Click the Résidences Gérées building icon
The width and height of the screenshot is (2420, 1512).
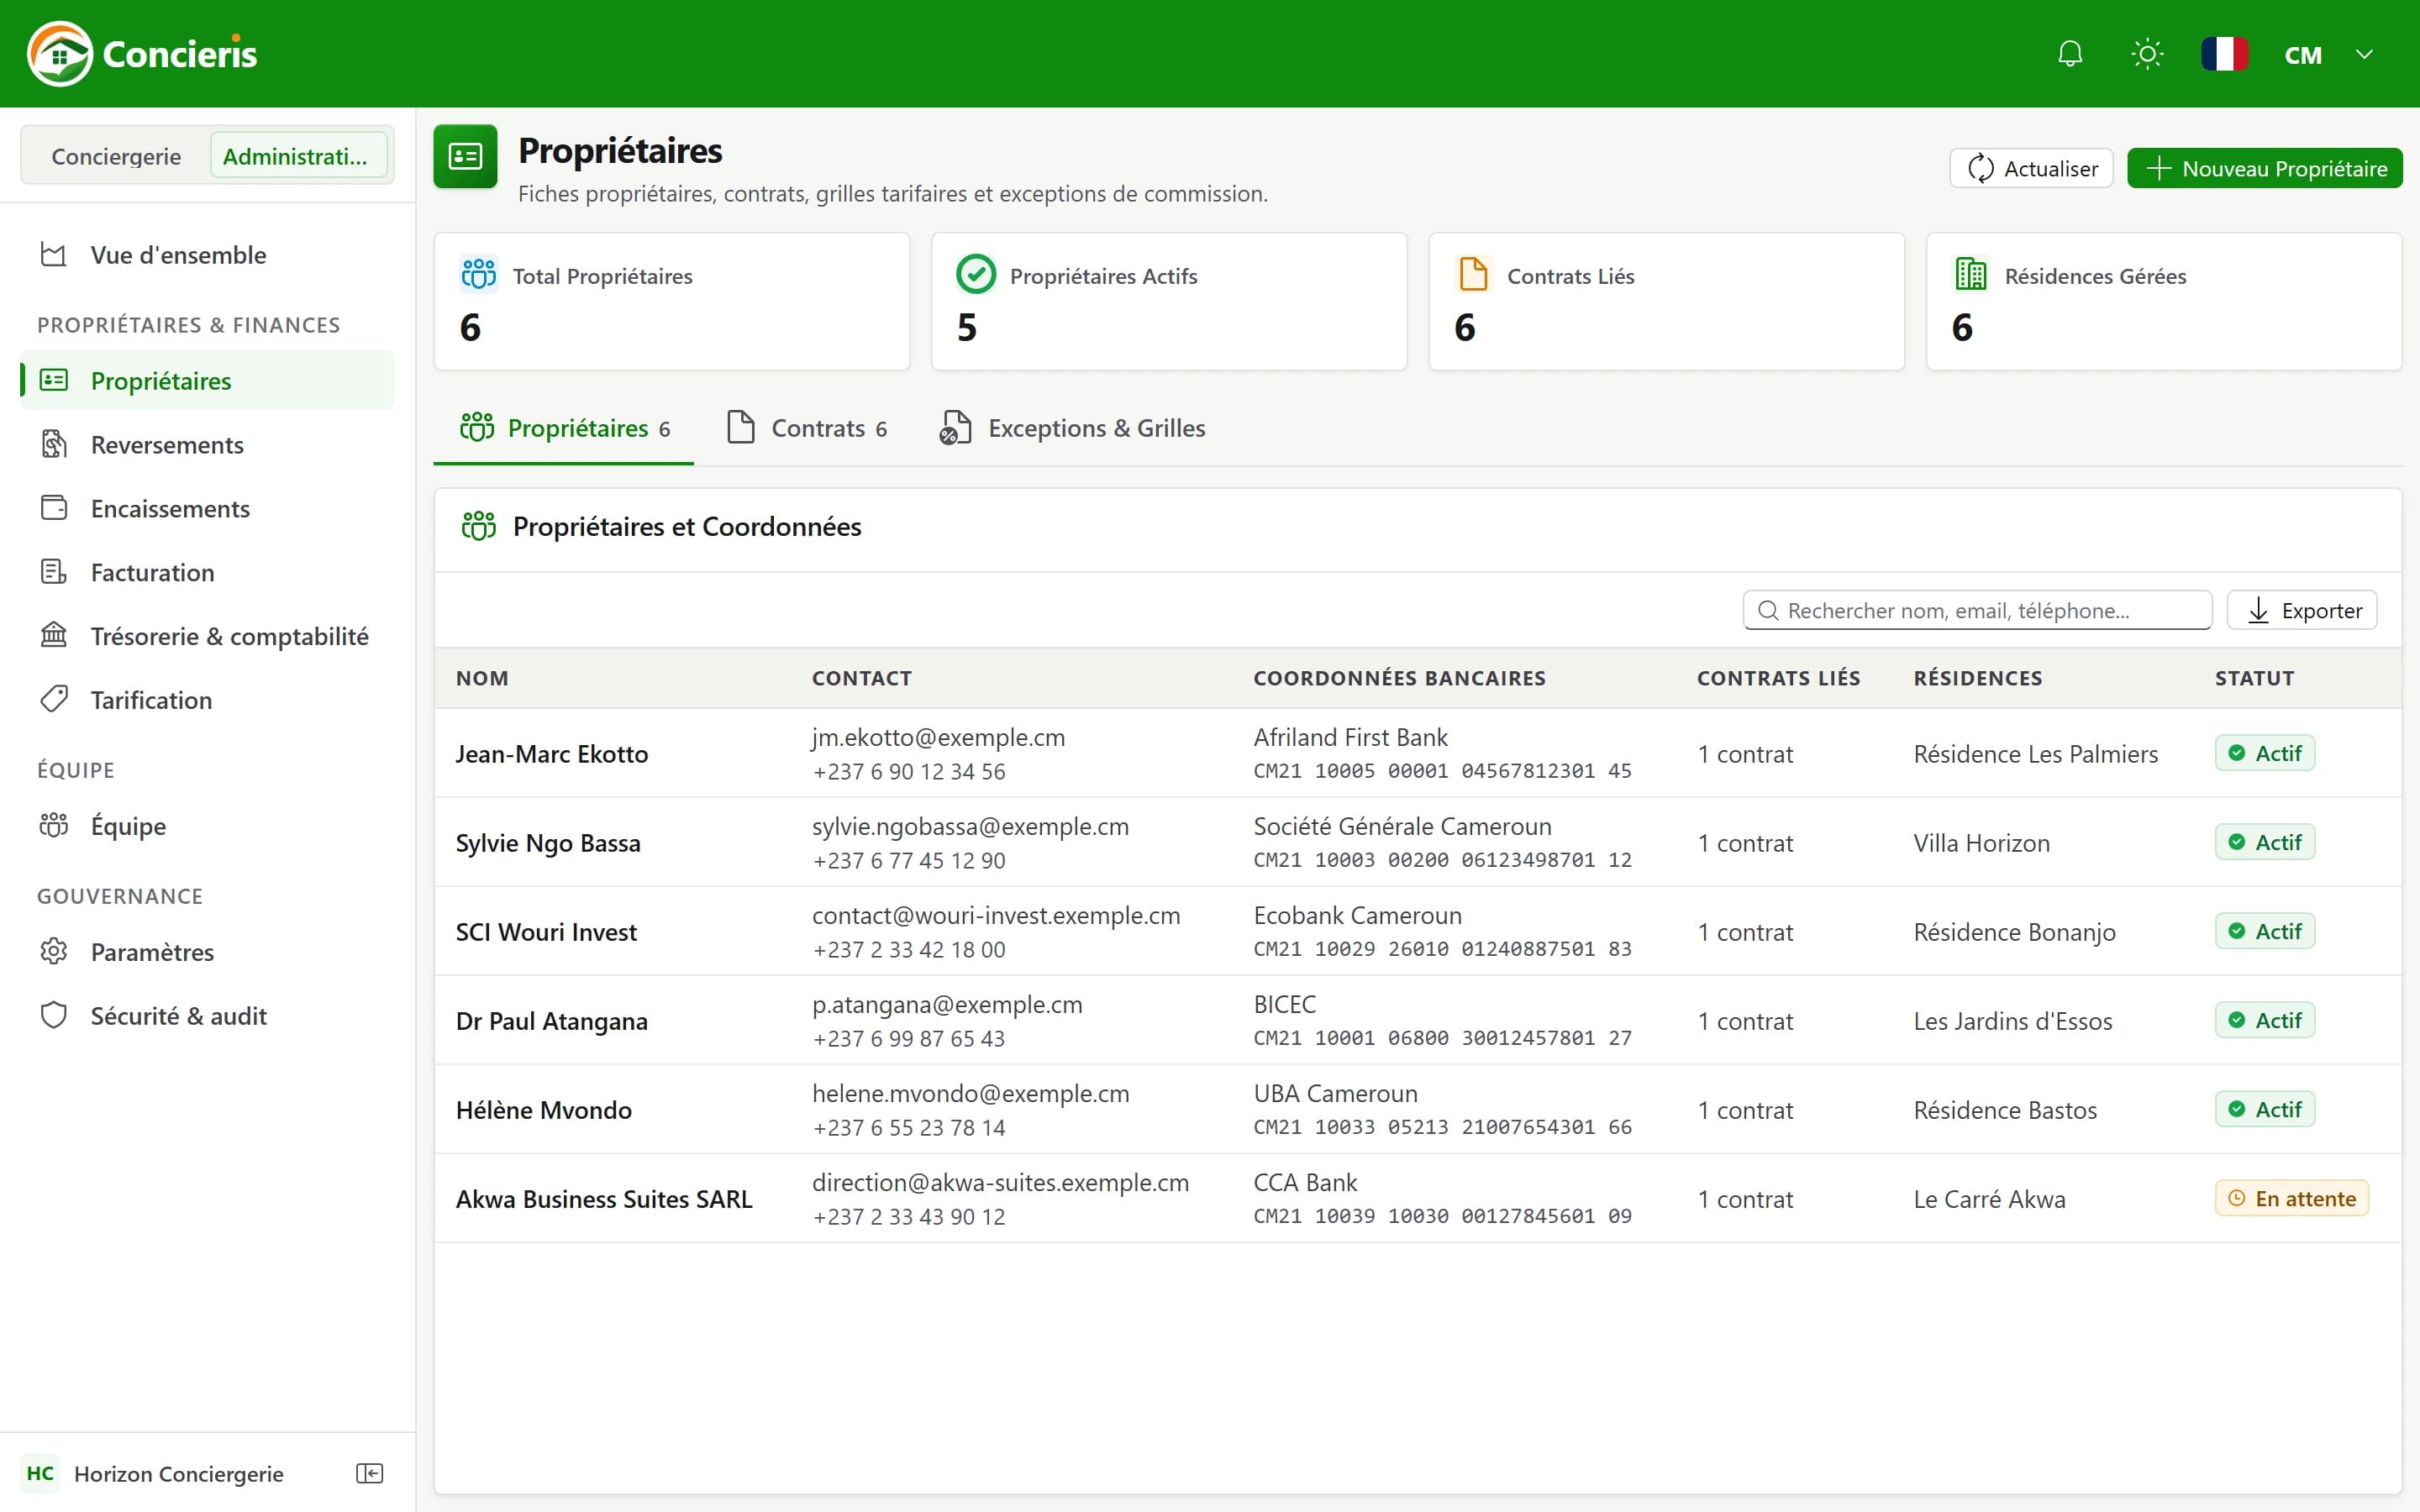[x=1971, y=274]
